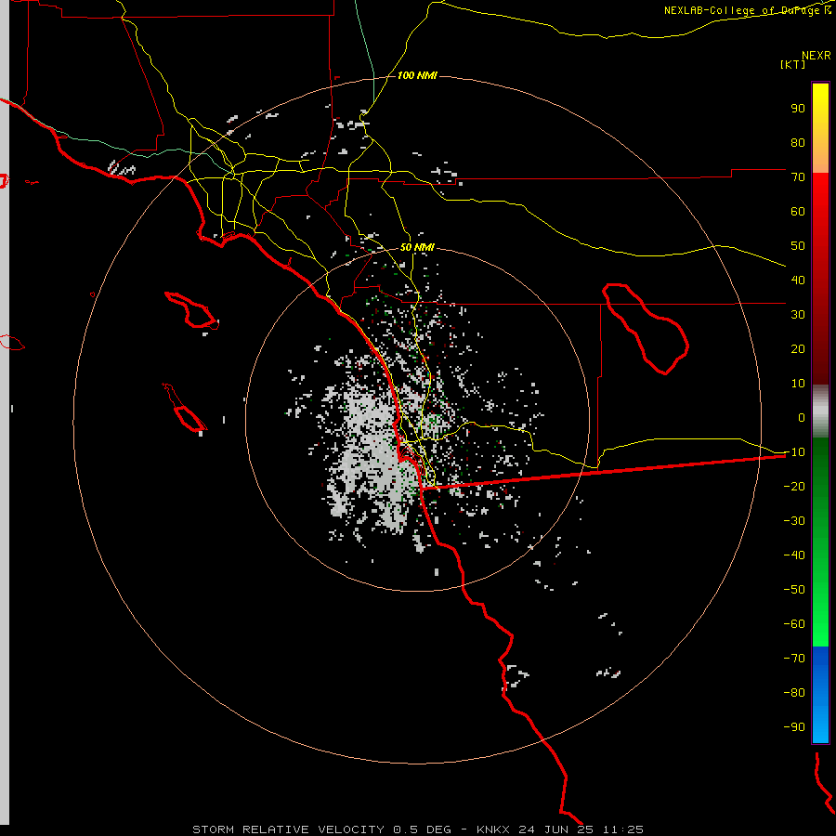Click the "STORM RELATIVE VELOCITY 0.5 DEG" caption

click(x=321, y=829)
